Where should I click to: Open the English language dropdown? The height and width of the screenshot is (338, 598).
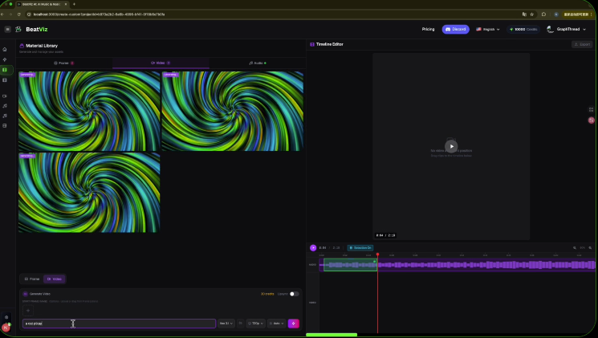(487, 29)
